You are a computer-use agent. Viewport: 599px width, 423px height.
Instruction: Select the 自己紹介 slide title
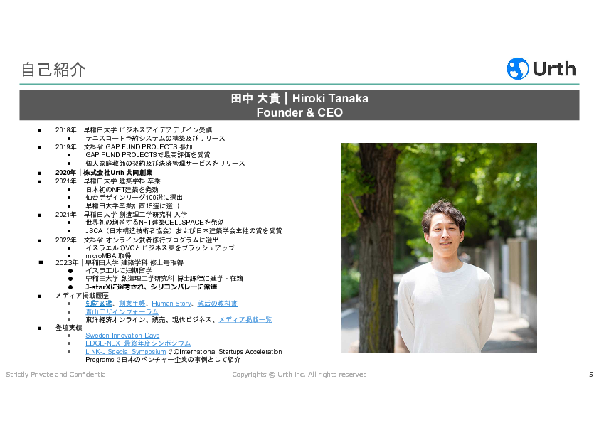(x=53, y=69)
